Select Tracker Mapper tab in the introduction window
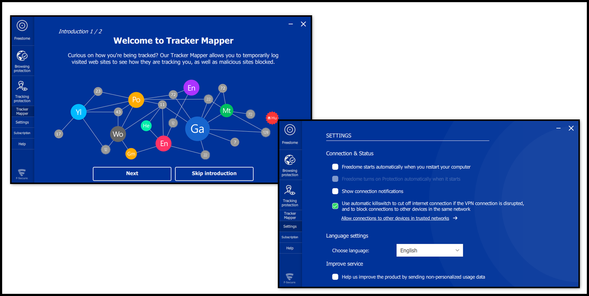The height and width of the screenshot is (296, 589). (x=22, y=112)
